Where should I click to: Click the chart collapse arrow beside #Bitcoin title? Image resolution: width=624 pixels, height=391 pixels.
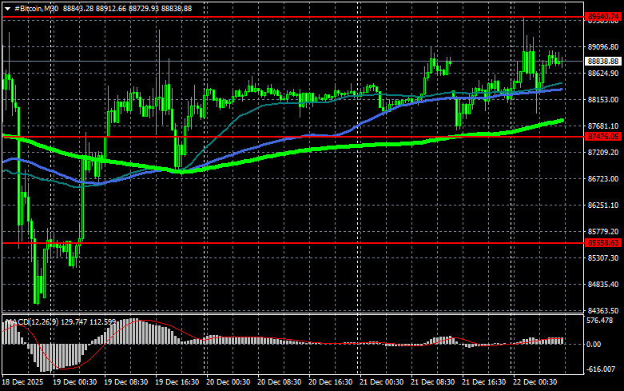point(5,7)
